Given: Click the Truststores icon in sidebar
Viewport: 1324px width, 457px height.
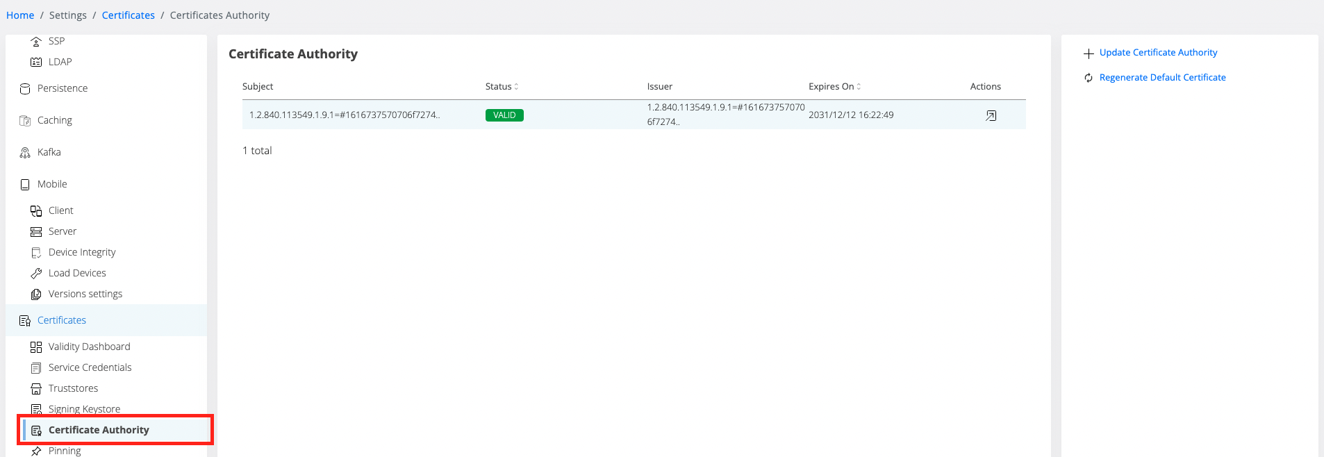Looking at the screenshot, I should coord(36,389).
